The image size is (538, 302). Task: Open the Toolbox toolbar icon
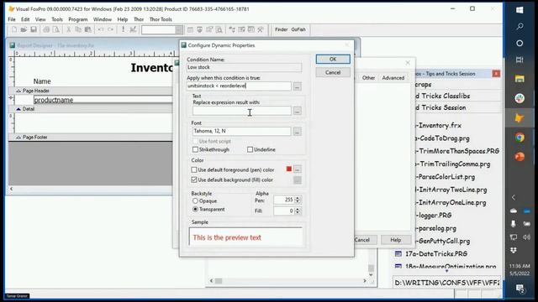(261, 30)
